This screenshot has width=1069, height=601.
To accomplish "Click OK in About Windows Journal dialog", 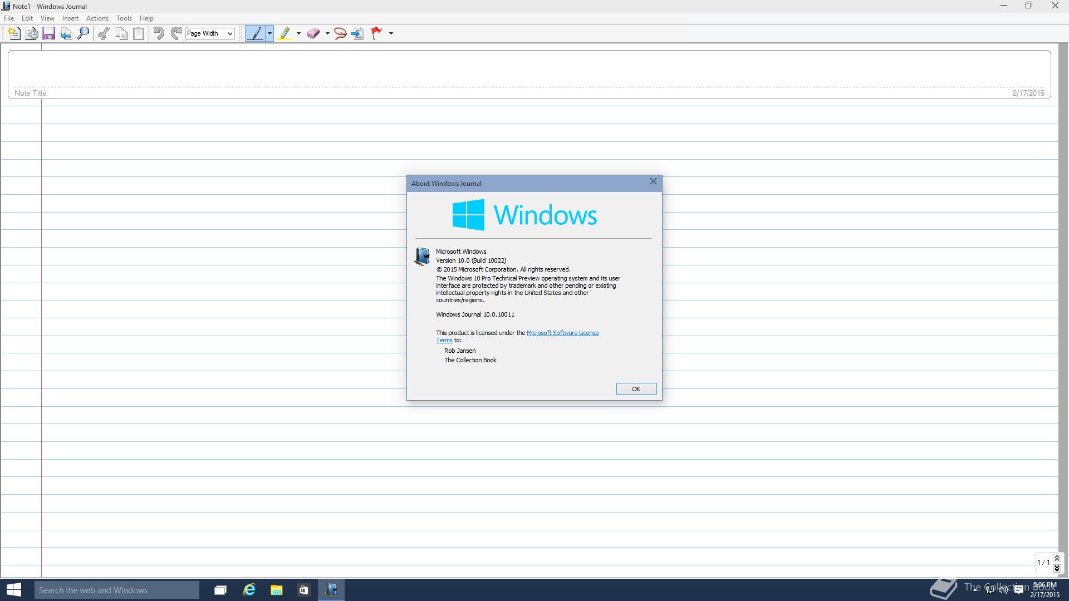I will 636,389.
